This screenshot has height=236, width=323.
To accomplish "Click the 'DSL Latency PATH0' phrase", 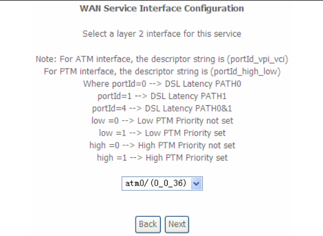I will pyautogui.click(x=203, y=84).
